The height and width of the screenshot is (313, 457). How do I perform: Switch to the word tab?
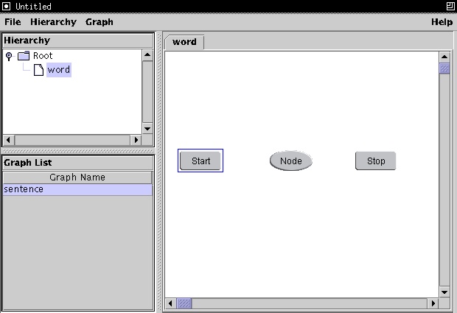[184, 42]
